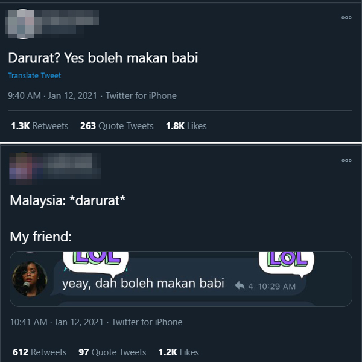Open the first tweet's three-dot more menu

click(x=346, y=17)
